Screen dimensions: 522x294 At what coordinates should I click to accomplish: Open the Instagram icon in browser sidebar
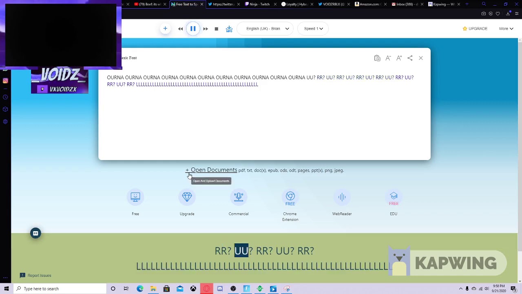pyautogui.click(x=5, y=80)
